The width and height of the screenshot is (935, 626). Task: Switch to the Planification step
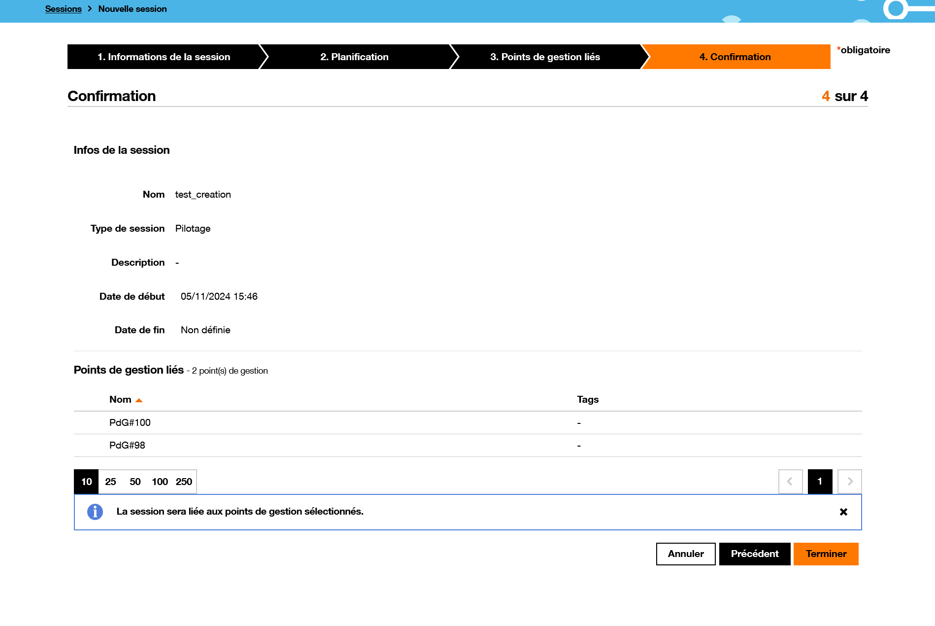[x=354, y=57]
